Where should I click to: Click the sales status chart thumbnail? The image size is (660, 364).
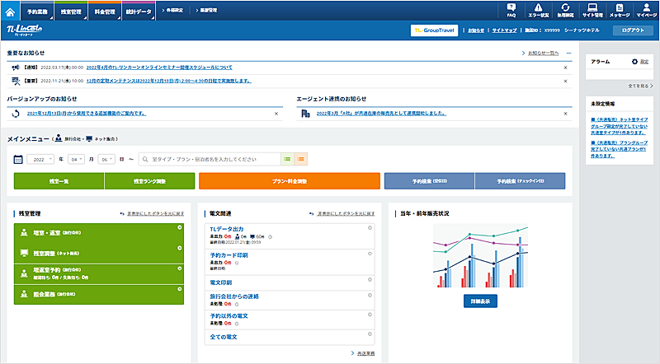click(x=480, y=254)
